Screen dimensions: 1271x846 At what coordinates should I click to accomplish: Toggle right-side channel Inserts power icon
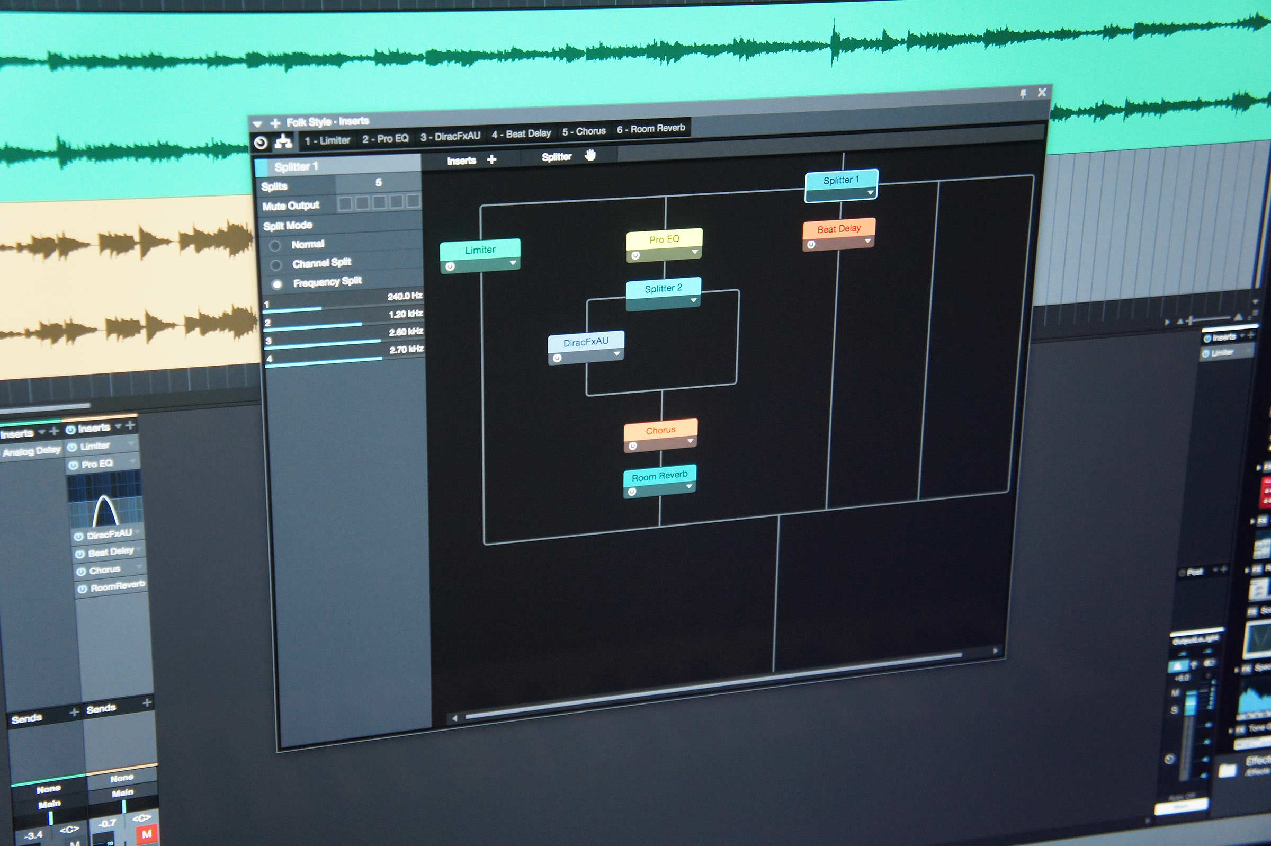pyautogui.click(x=1207, y=339)
